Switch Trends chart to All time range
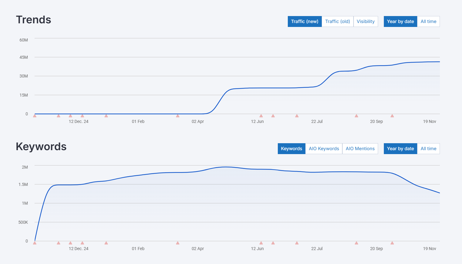The width and height of the screenshot is (462, 264). (428, 21)
